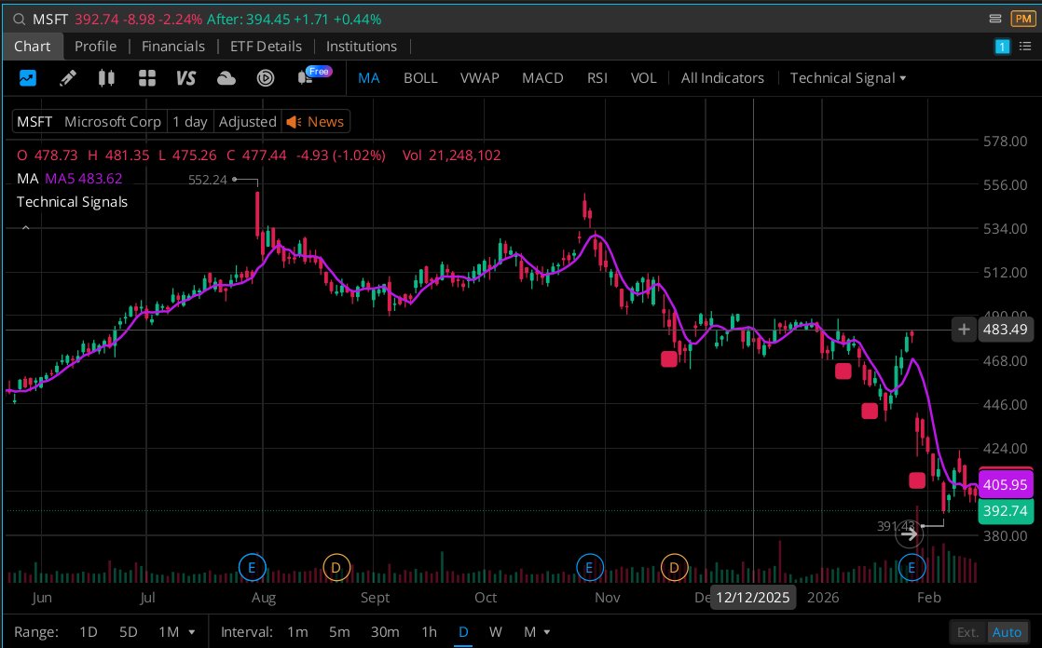Set range to 1D
The width and height of the screenshot is (1042, 648).
pyautogui.click(x=89, y=632)
